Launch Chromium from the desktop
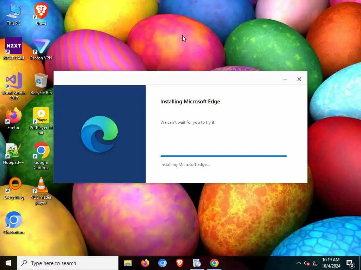This screenshot has width=361, height=270. 14,223
